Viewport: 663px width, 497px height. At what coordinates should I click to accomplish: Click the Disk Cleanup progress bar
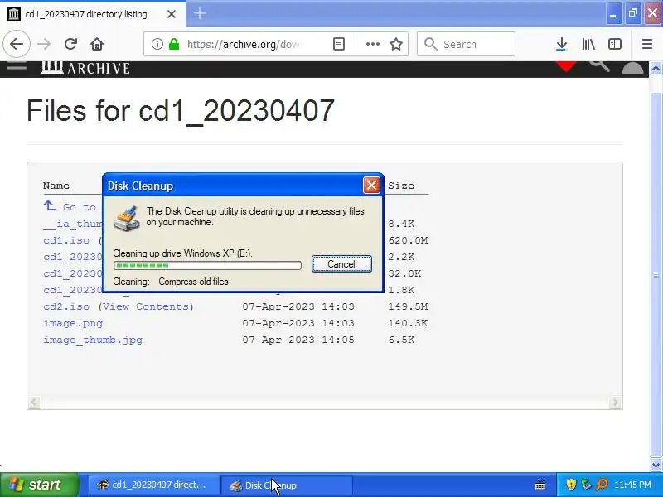tap(207, 265)
